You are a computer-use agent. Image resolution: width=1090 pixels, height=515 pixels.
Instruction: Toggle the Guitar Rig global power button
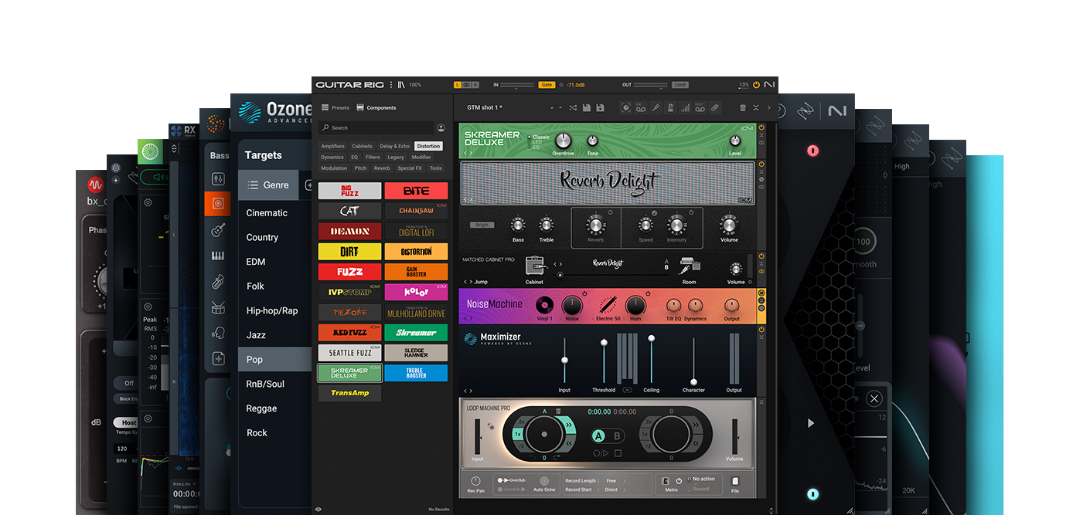click(756, 84)
